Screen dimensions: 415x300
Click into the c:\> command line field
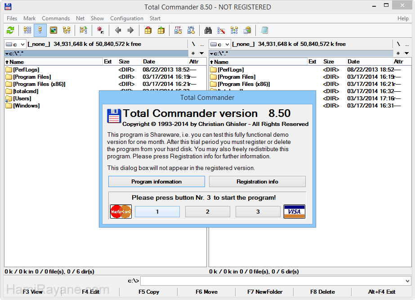click(x=272, y=281)
